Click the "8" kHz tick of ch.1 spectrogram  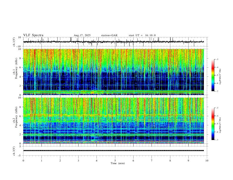pos(21,58)
